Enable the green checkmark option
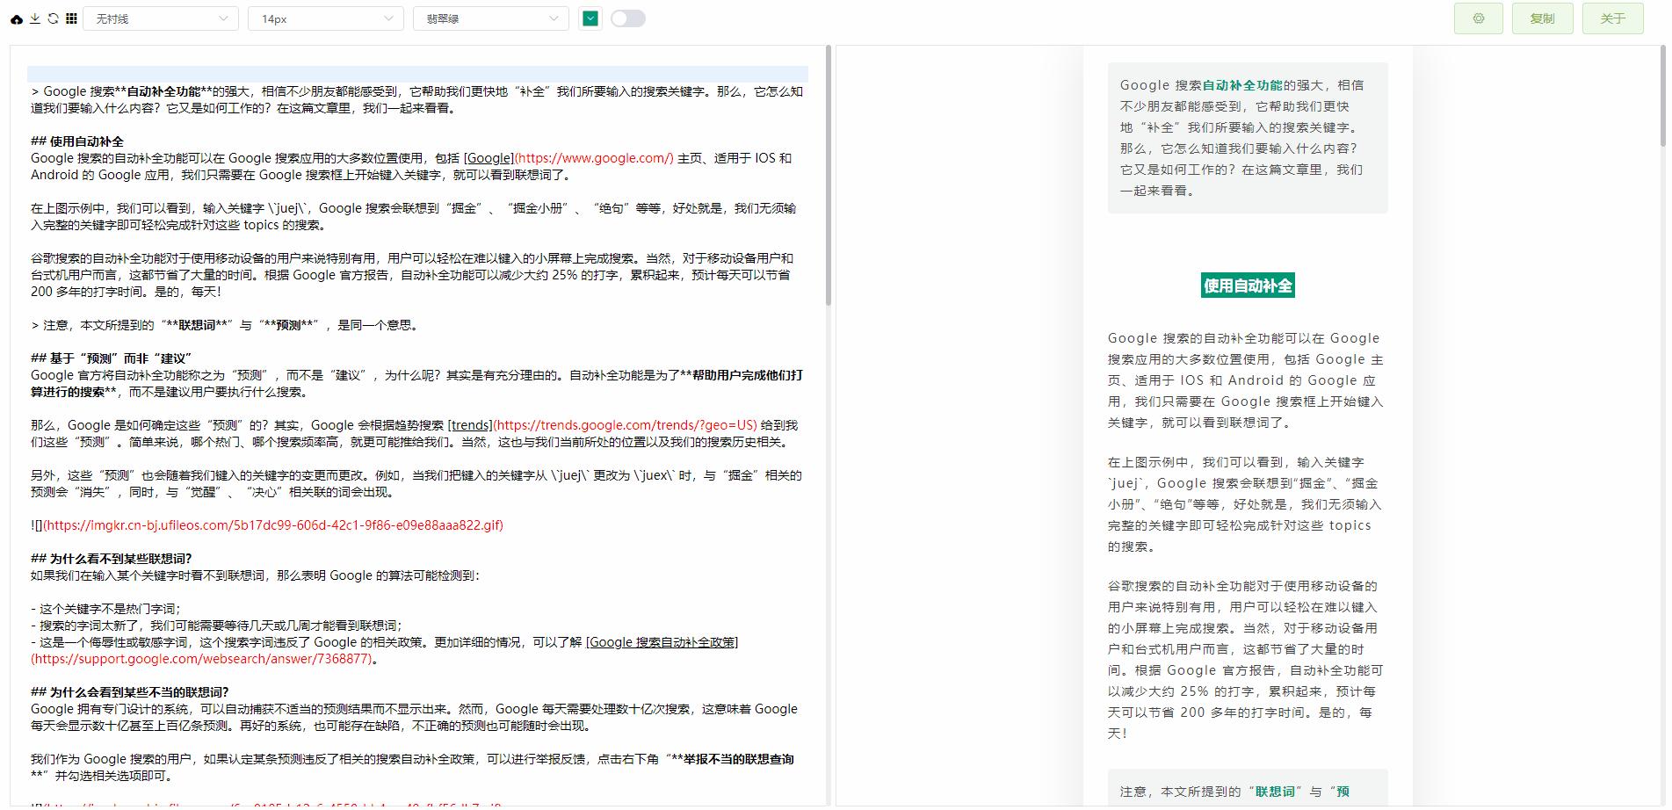 click(592, 18)
